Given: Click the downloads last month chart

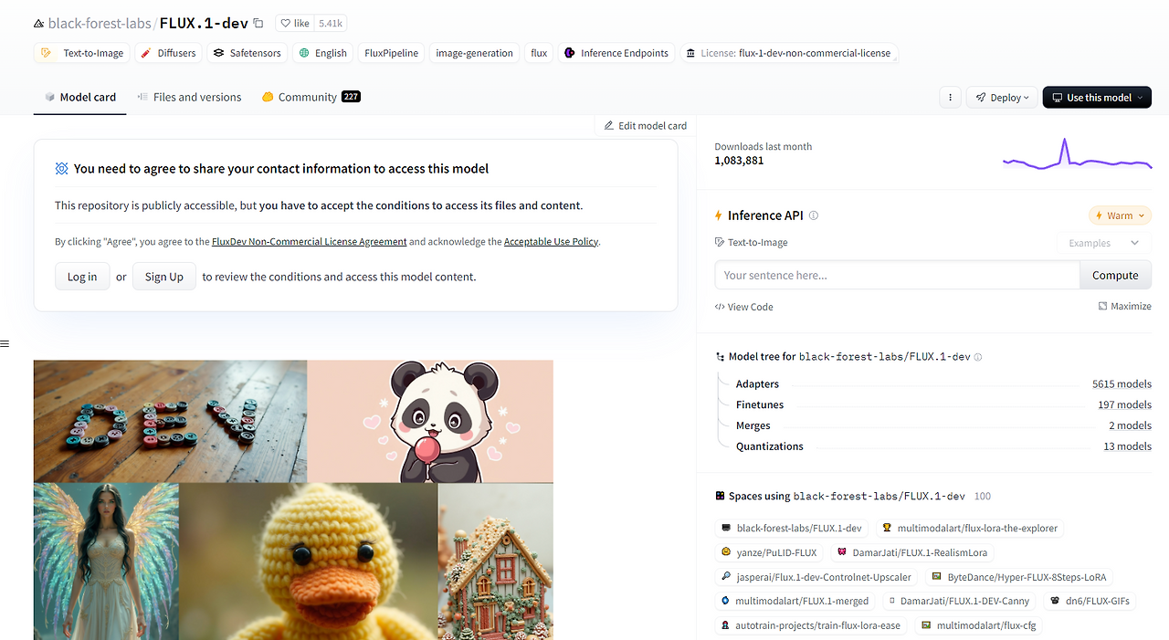Looking at the screenshot, I should (1077, 153).
